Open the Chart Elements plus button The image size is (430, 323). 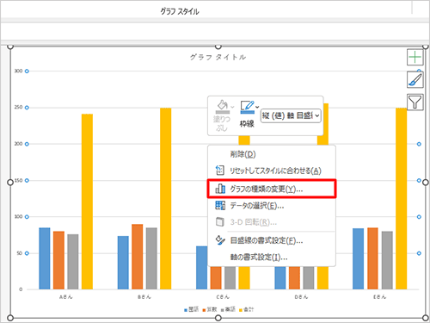(x=415, y=57)
